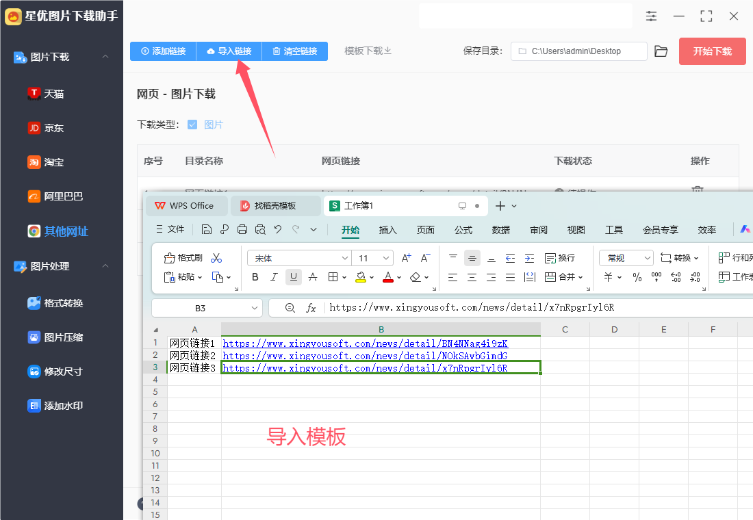
Task: Select 其他网址 in the sidebar
Action: tap(58, 231)
